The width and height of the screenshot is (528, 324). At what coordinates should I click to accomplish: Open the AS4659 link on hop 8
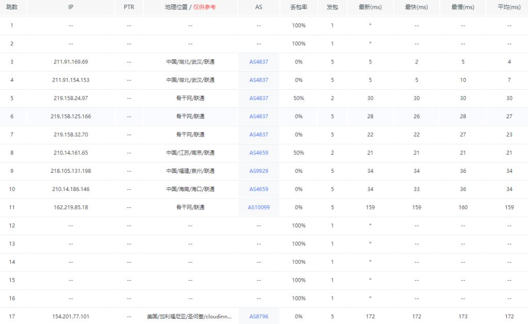click(x=258, y=153)
